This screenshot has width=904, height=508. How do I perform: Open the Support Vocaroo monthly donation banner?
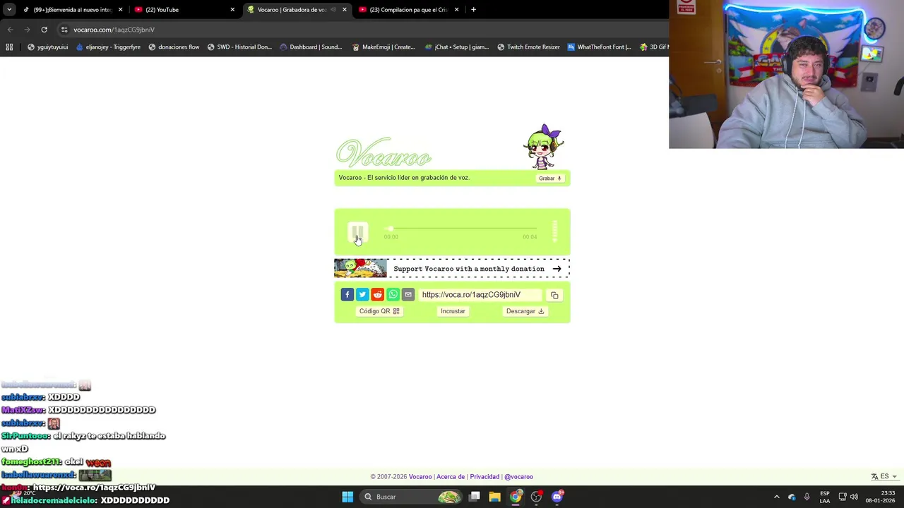point(452,268)
